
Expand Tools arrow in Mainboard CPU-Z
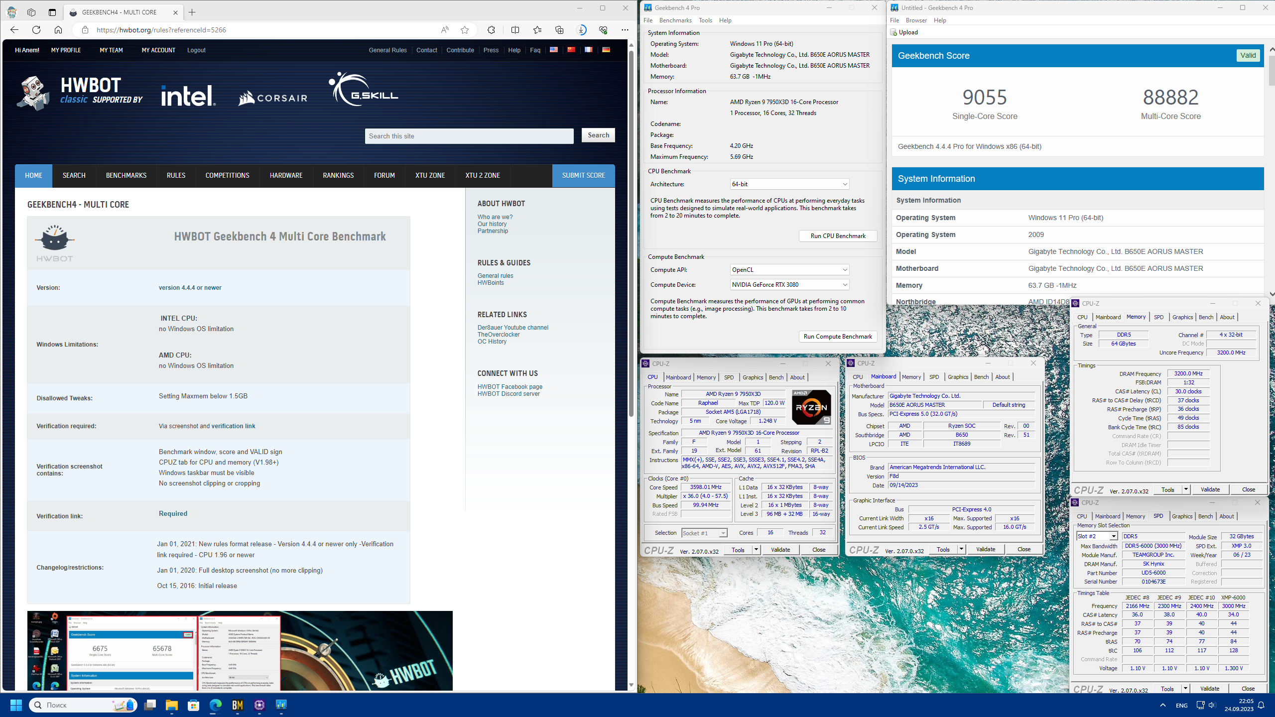(x=961, y=550)
